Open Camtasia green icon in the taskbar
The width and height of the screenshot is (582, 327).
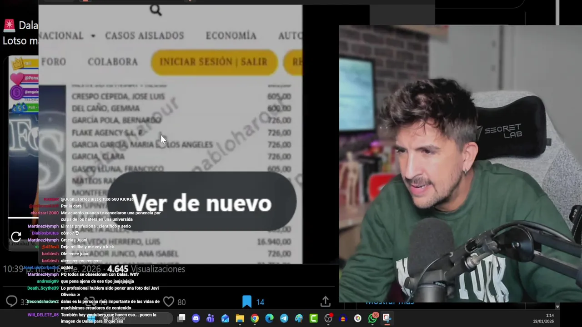[x=314, y=318]
